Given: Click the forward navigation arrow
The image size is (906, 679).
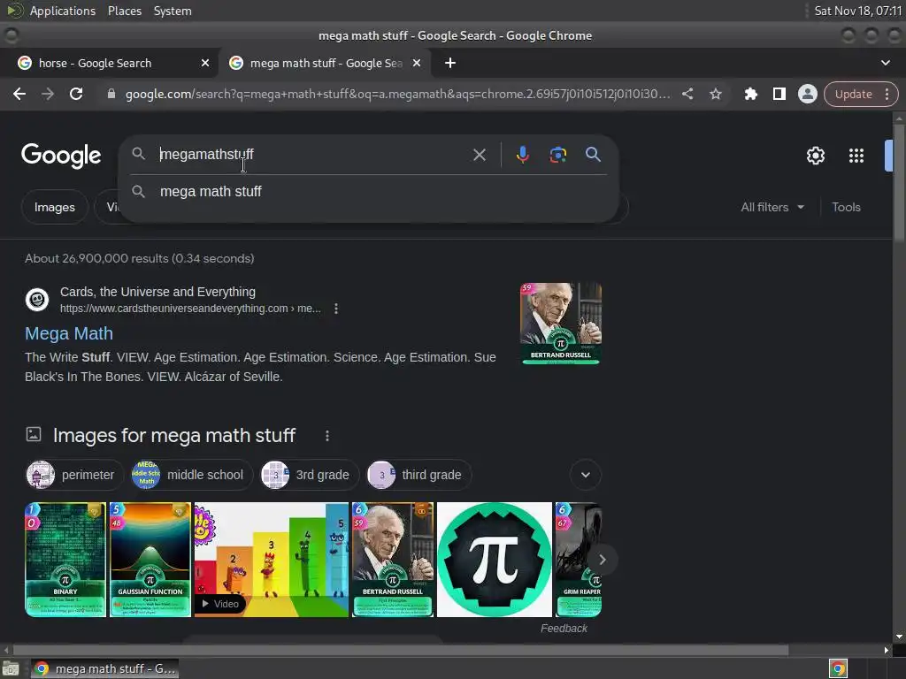Looking at the screenshot, I should (x=48, y=94).
